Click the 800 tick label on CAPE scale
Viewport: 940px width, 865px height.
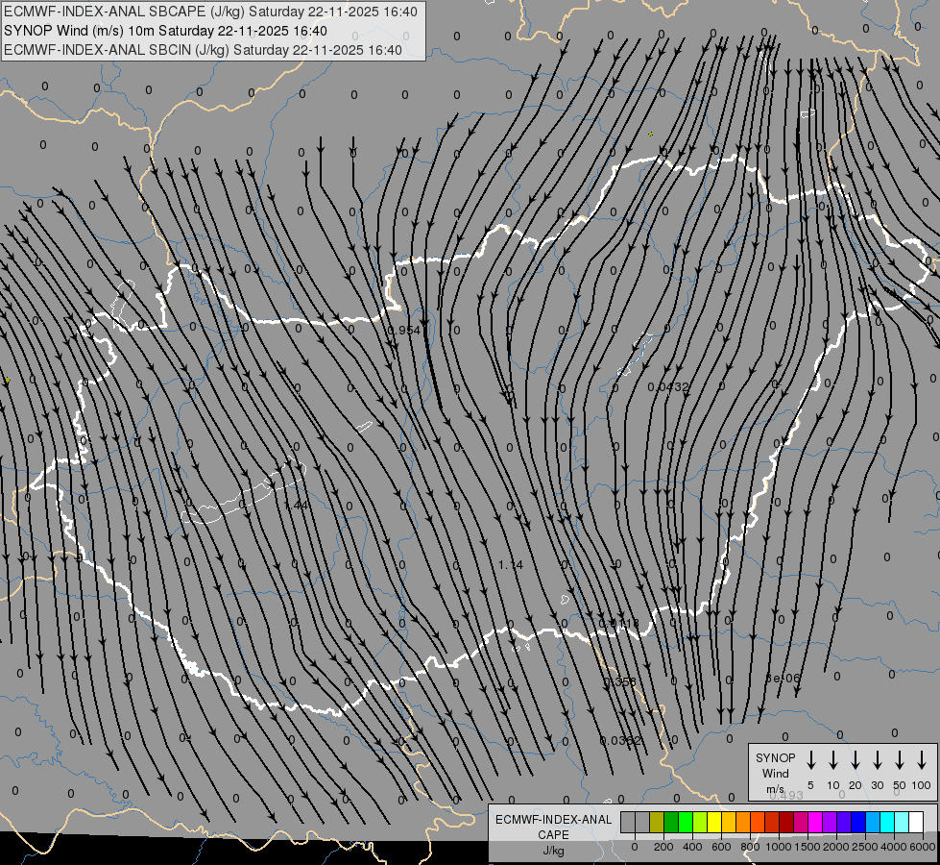pyautogui.click(x=750, y=847)
